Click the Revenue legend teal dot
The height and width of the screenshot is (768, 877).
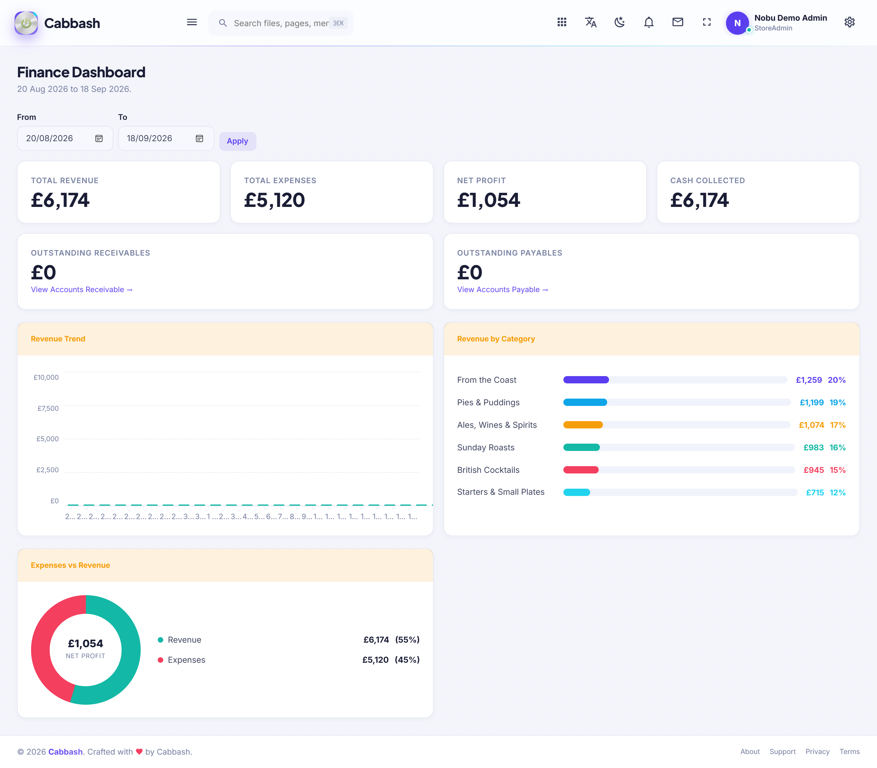(160, 640)
